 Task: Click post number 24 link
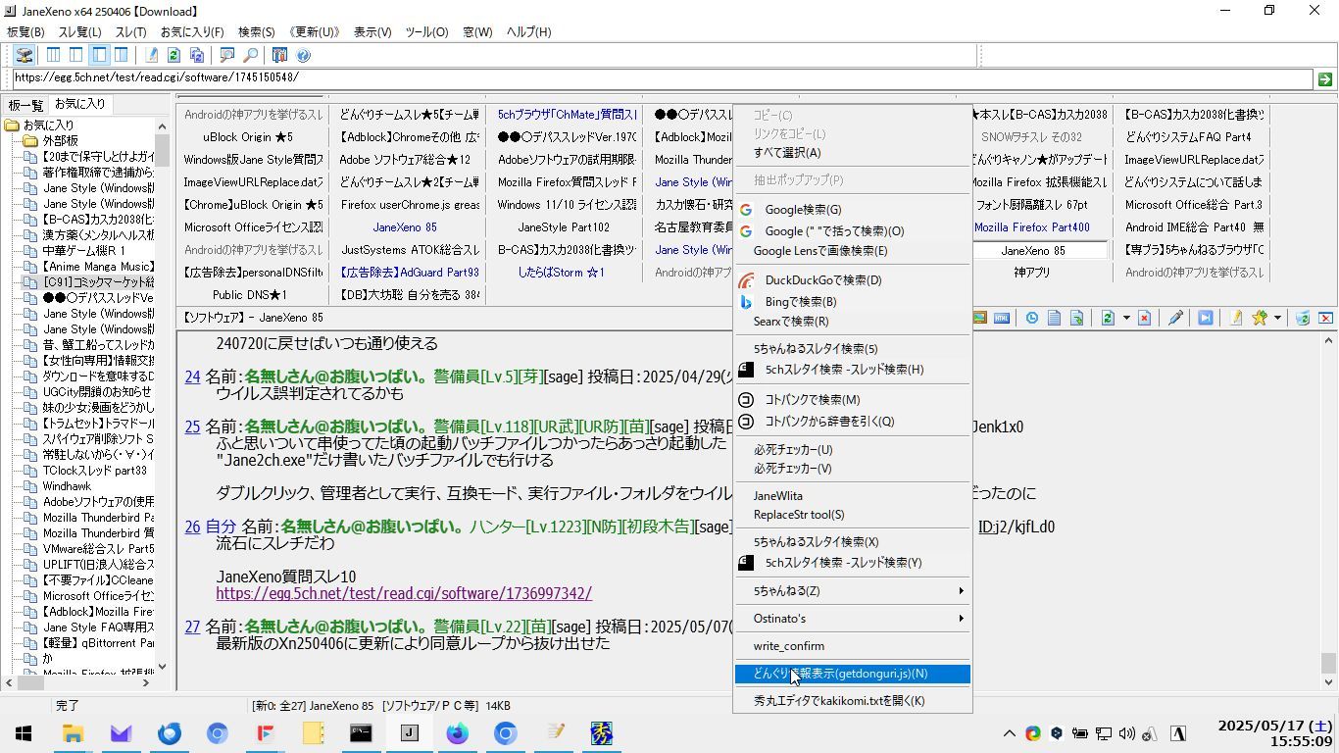192,376
